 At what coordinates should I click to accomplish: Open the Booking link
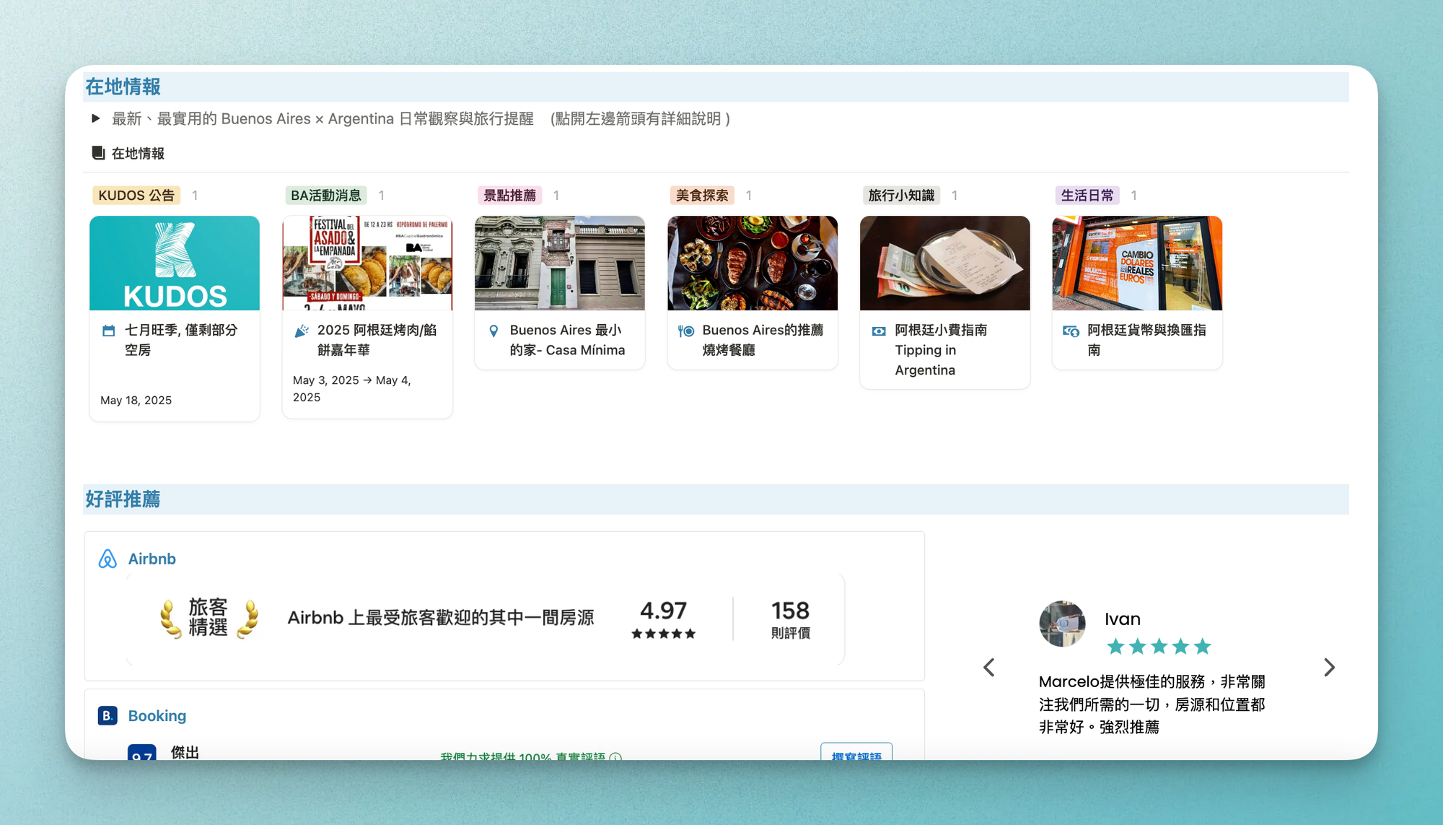(x=157, y=715)
